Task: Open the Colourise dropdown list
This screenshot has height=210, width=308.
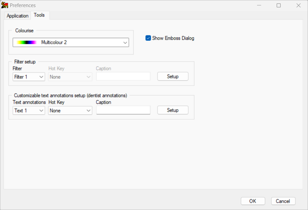Action: pos(71,42)
